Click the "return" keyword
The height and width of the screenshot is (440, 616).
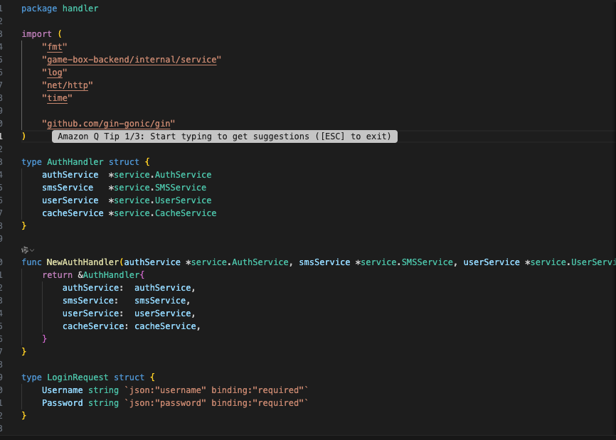pyautogui.click(x=58, y=275)
